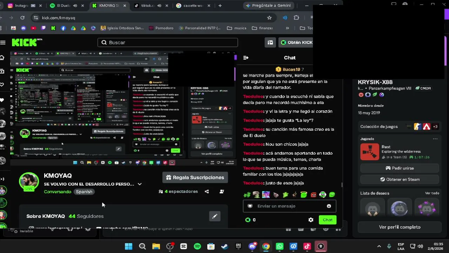Open the three-dot menu in the Jugando card
449x253 pixels.
[x=435, y=139]
